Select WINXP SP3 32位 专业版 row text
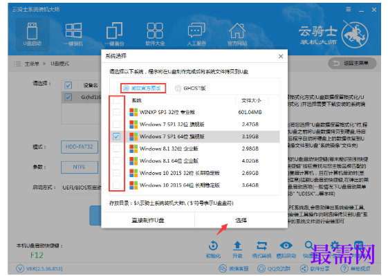 pos(167,112)
